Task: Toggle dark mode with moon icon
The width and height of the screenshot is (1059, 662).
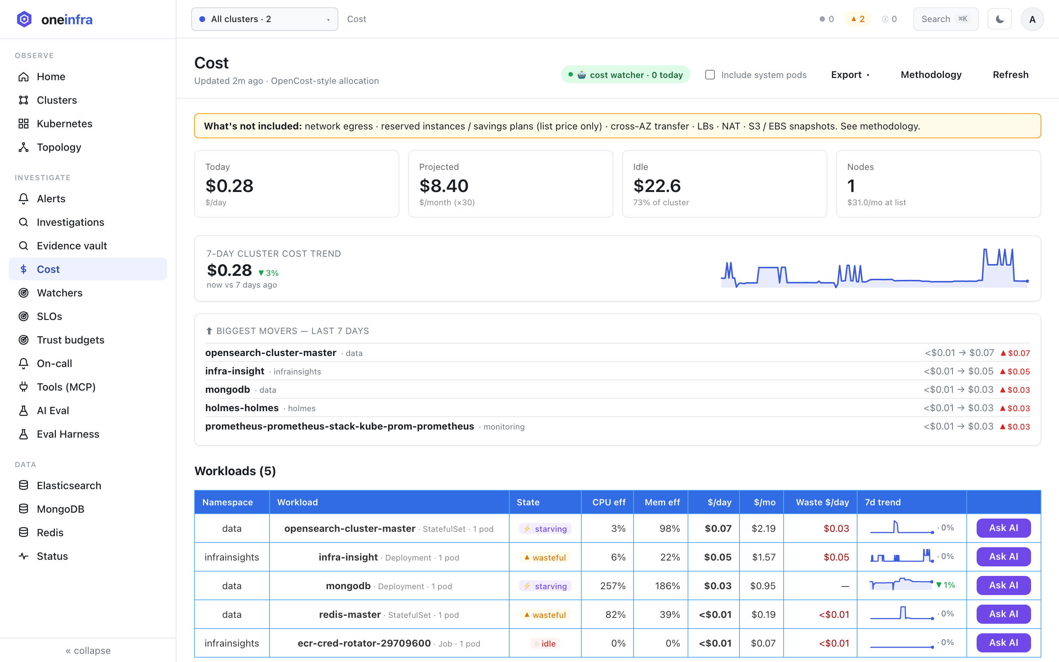Action: pos(999,19)
